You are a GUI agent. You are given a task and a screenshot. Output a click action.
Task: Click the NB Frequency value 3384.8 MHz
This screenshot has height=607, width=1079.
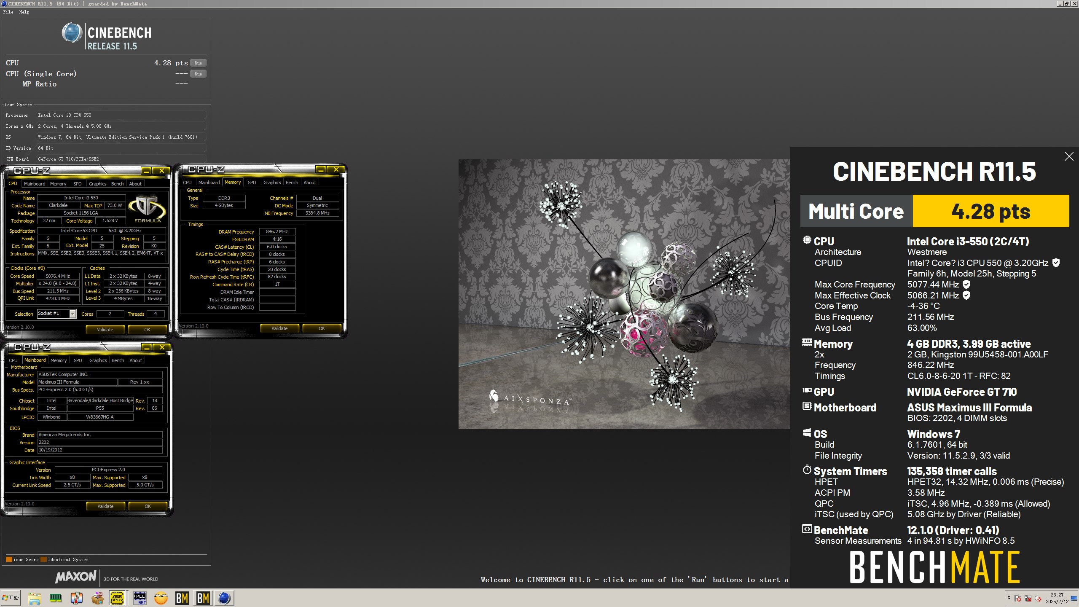pyautogui.click(x=317, y=213)
